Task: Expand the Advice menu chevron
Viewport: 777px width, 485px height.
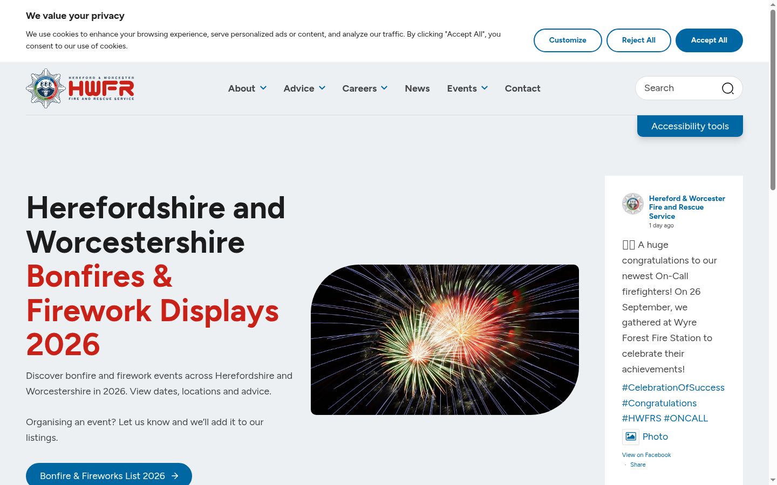Action: [322, 88]
